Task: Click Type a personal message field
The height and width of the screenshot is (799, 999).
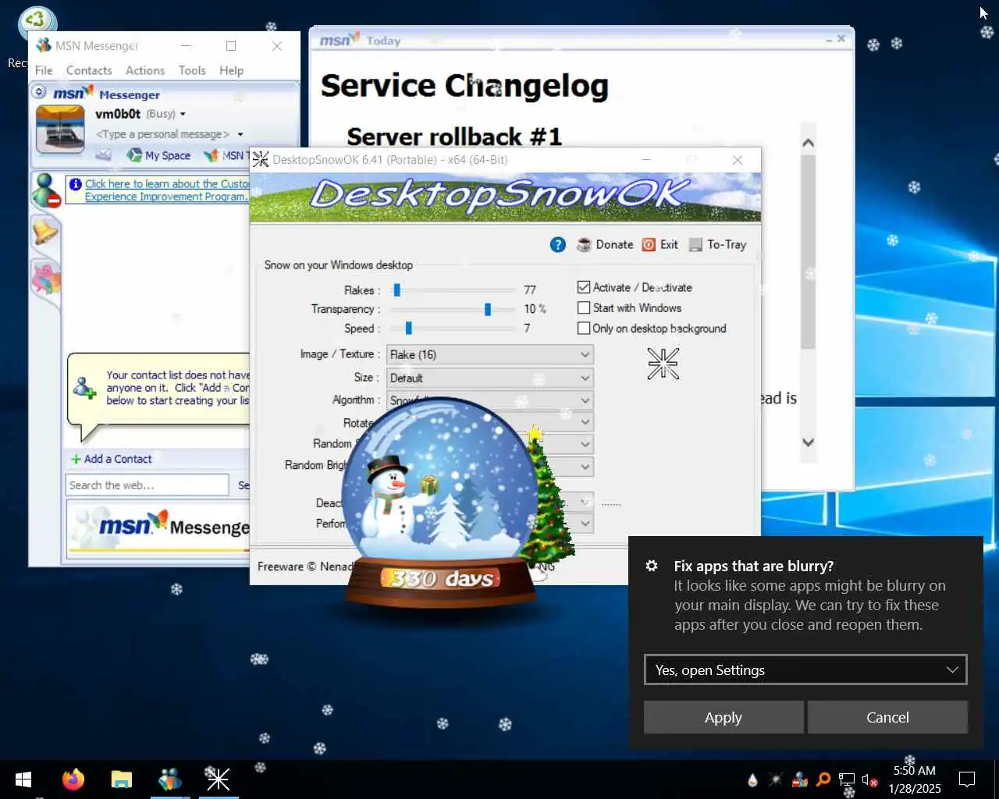Action: [162, 134]
